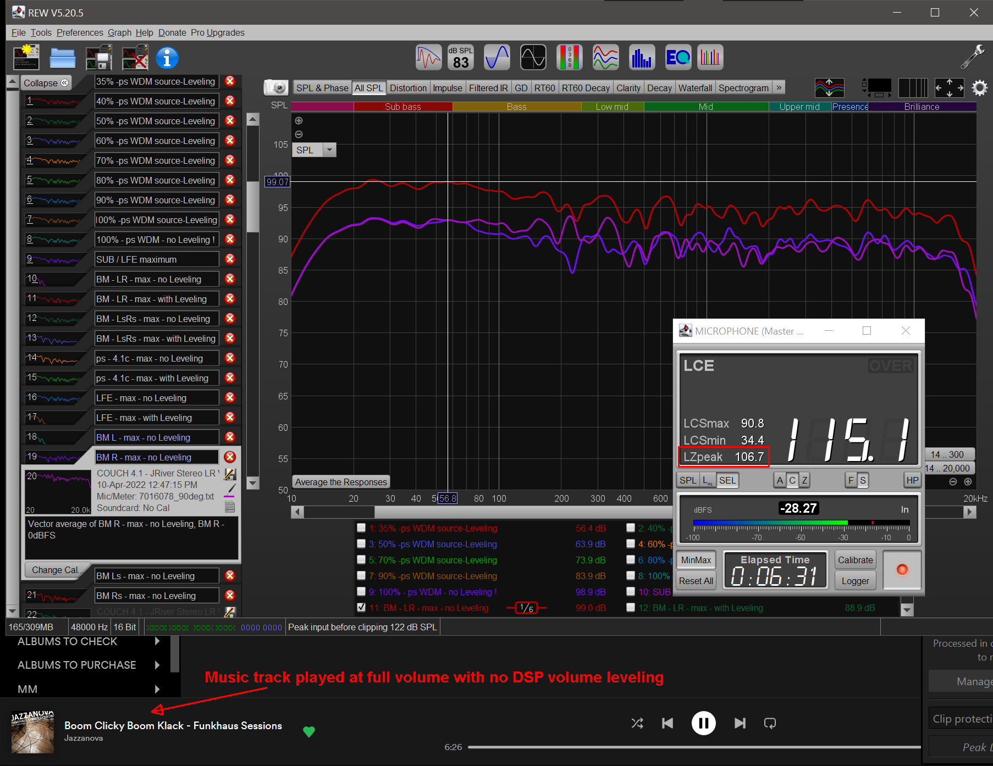Click the 1/6 smoothing indicator
The height and width of the screenshot is (766, 993).
pos(526,607)
